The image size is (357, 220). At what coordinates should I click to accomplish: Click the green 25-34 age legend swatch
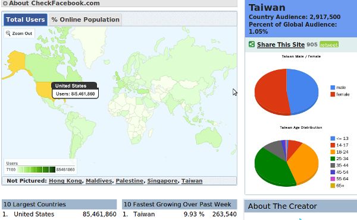[x=333, y=158]
